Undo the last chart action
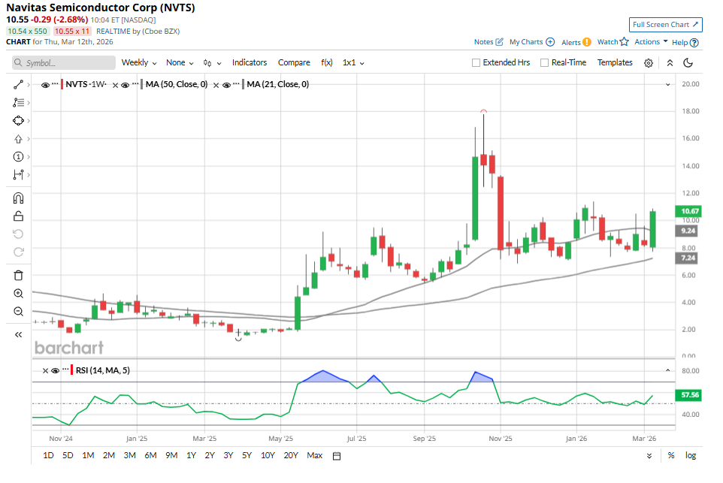Viewport: 723px width, 483px height. coord(19,234)
